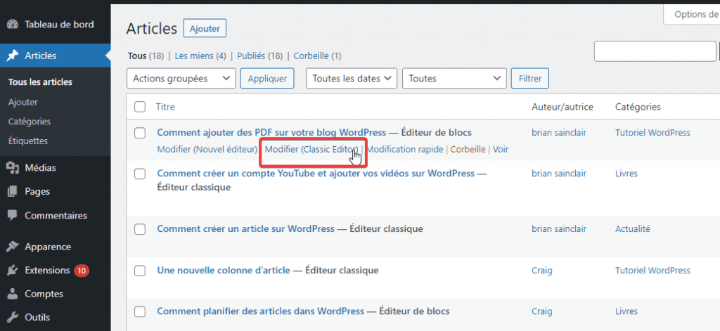Click Tutoriel WordPress category on PDF article row
This screenshot has width=720, height=331.
pos(652,133)
